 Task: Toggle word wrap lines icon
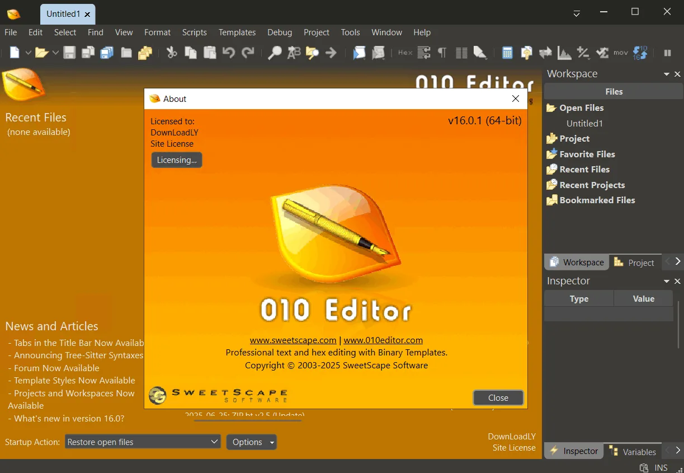424,53
